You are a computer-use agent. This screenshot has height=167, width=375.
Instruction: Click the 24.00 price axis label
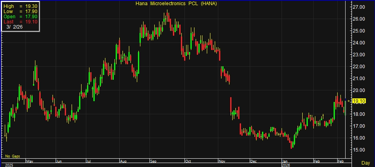pyautogui.click(x=359, y=43)
